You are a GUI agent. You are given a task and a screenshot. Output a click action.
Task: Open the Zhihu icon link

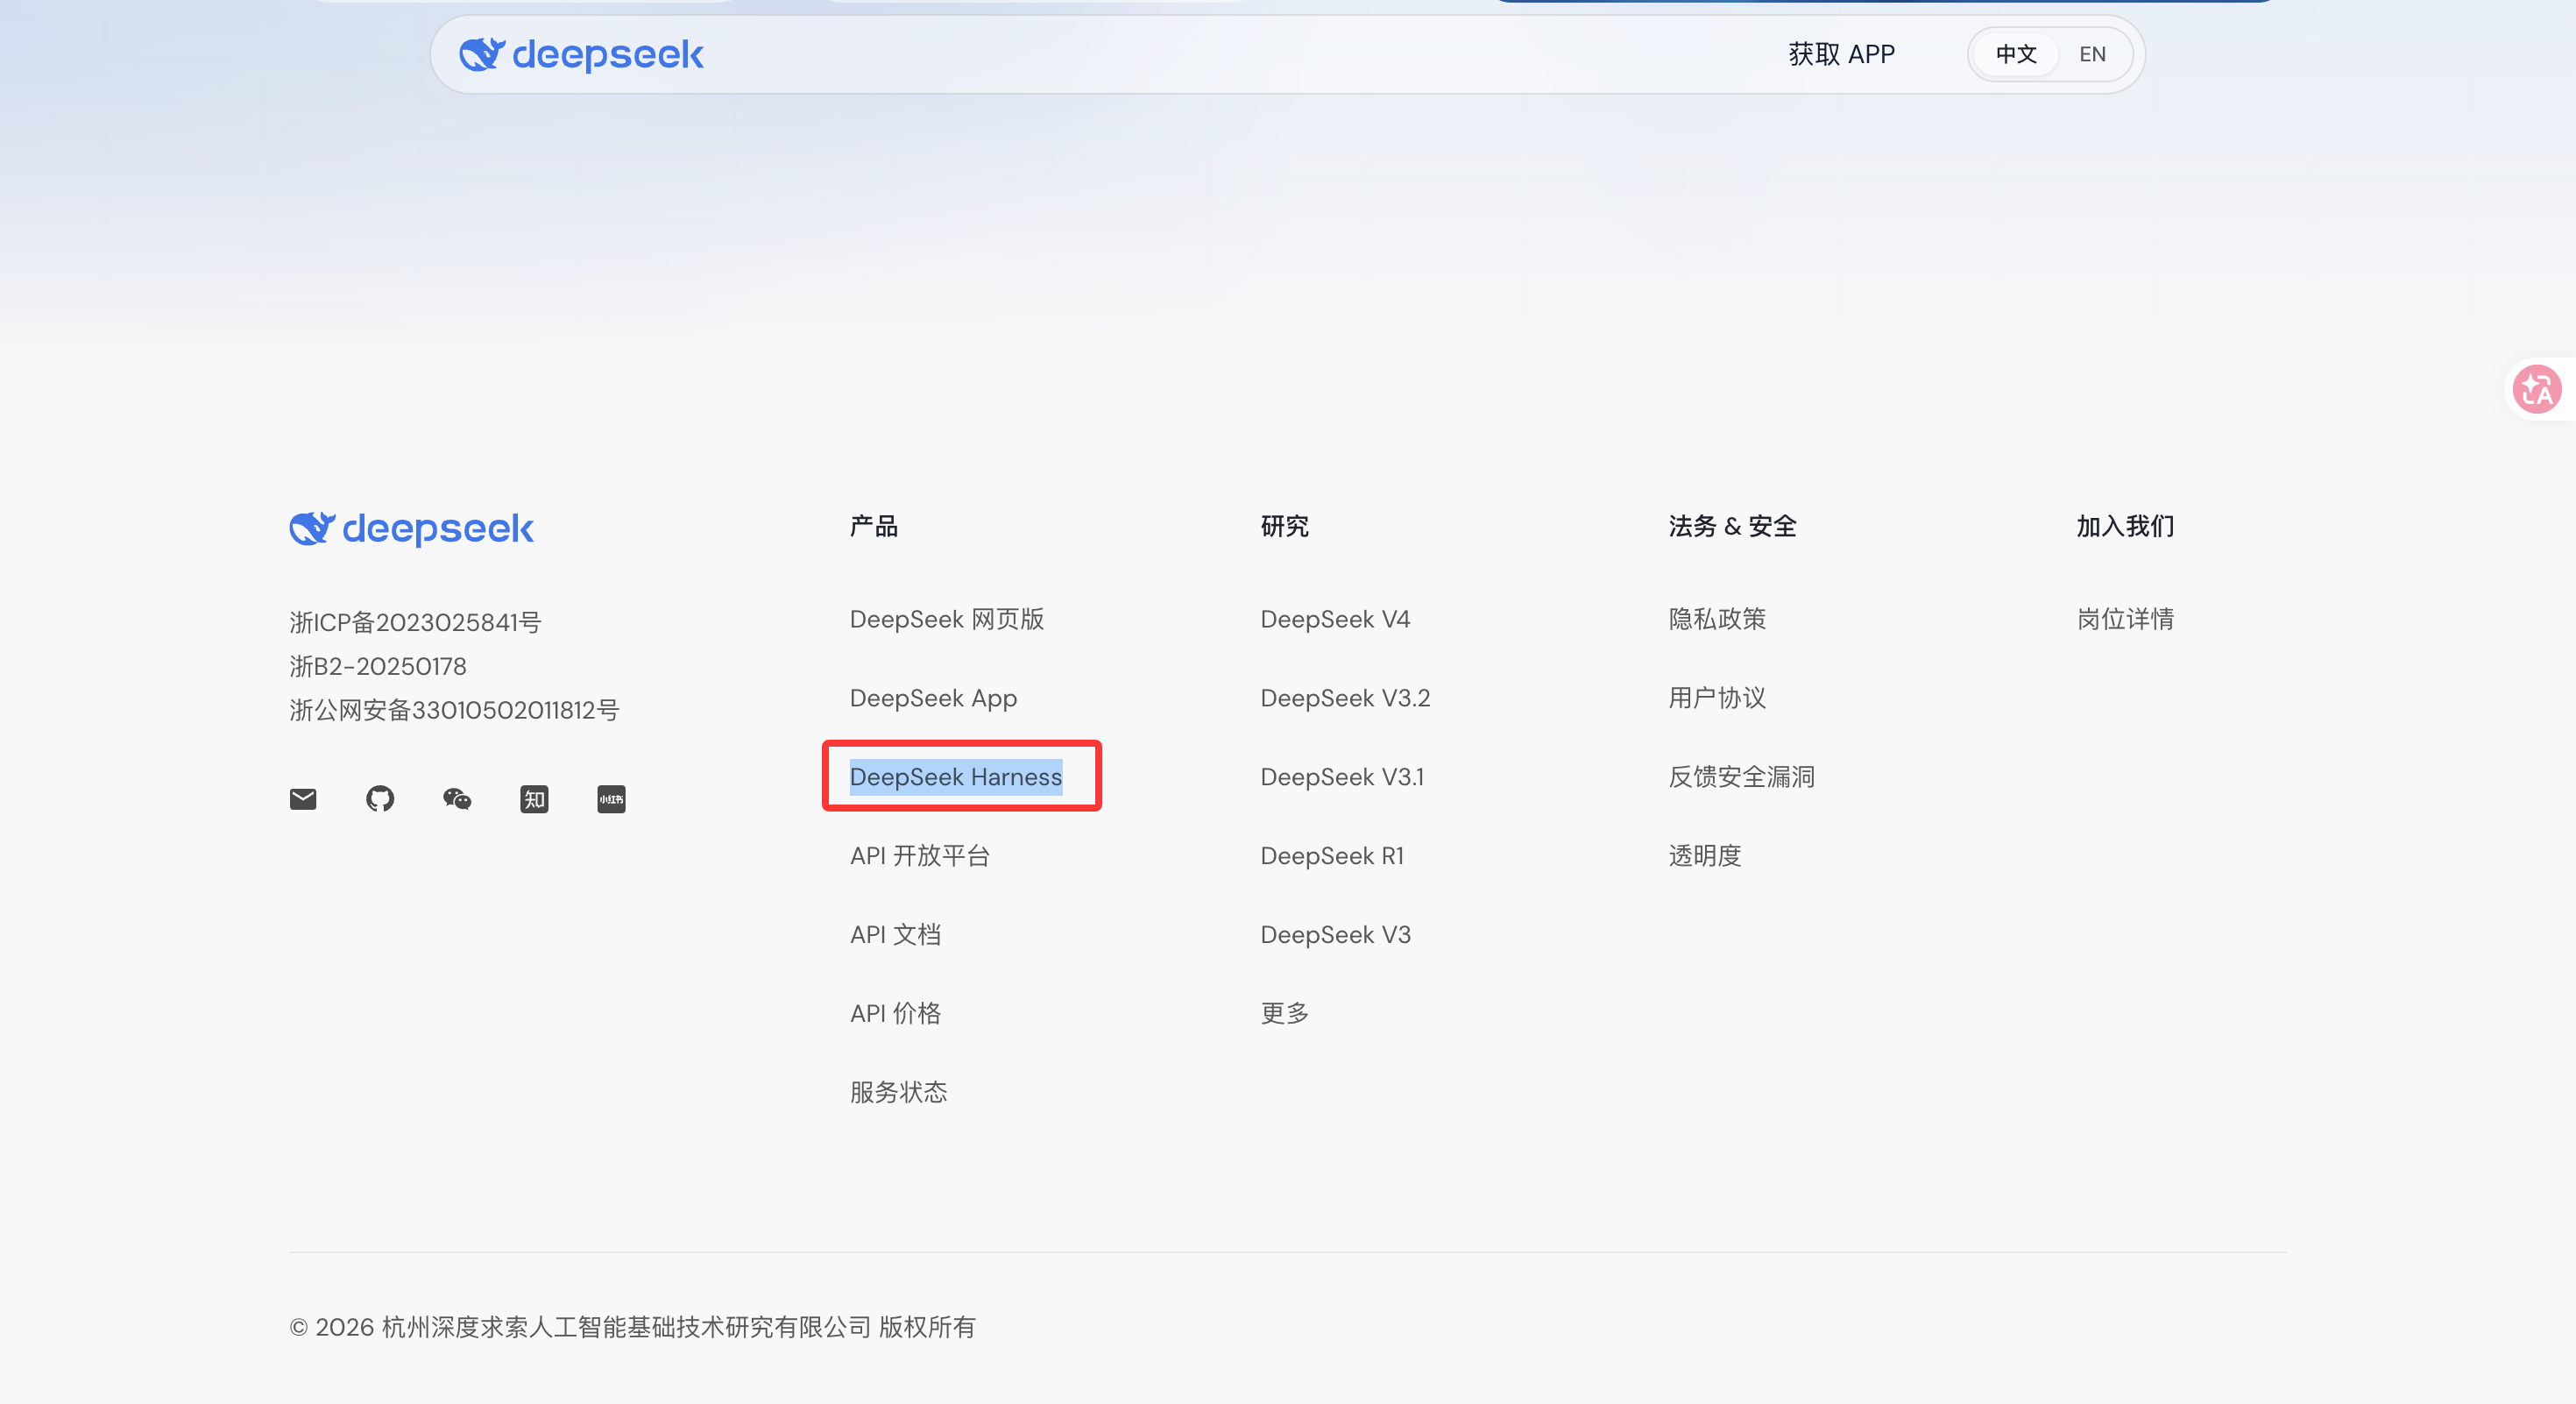pyautogui.click(x=534, y=799)
